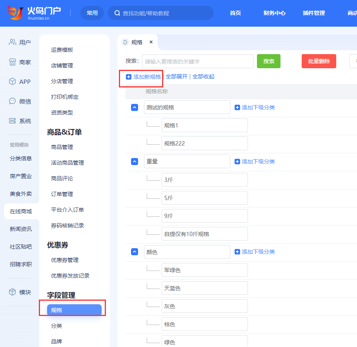Open 财务中心 in top navigation
Image resolution: width=357 pixels, height=347 pixels.
click(274, 13)
